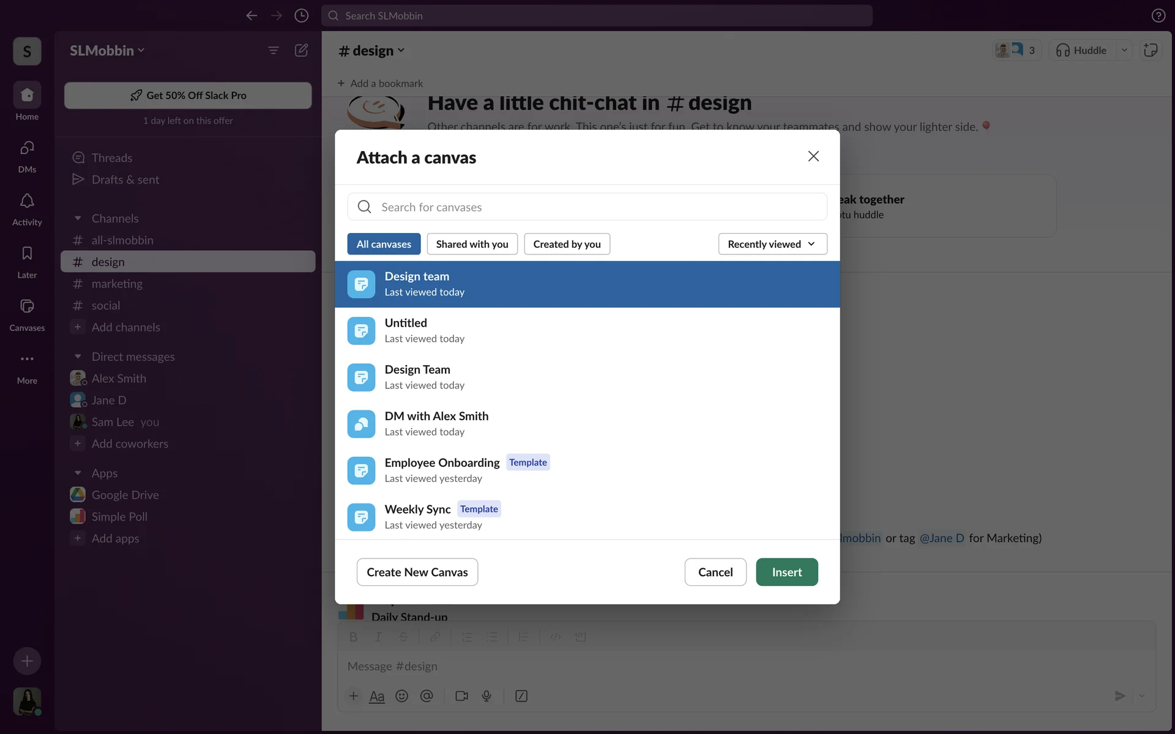Open the Recently viewed sort dropdown

(772, 244)
